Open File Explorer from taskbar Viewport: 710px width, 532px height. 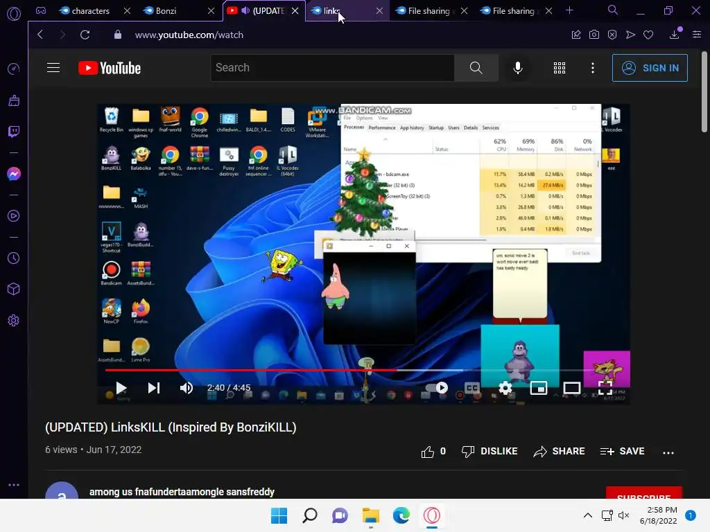371,515
